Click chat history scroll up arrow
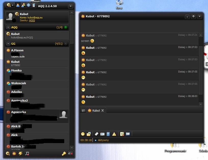Image resolution: width=208 pixels, height=160 pixels. (x=201, y=35)
